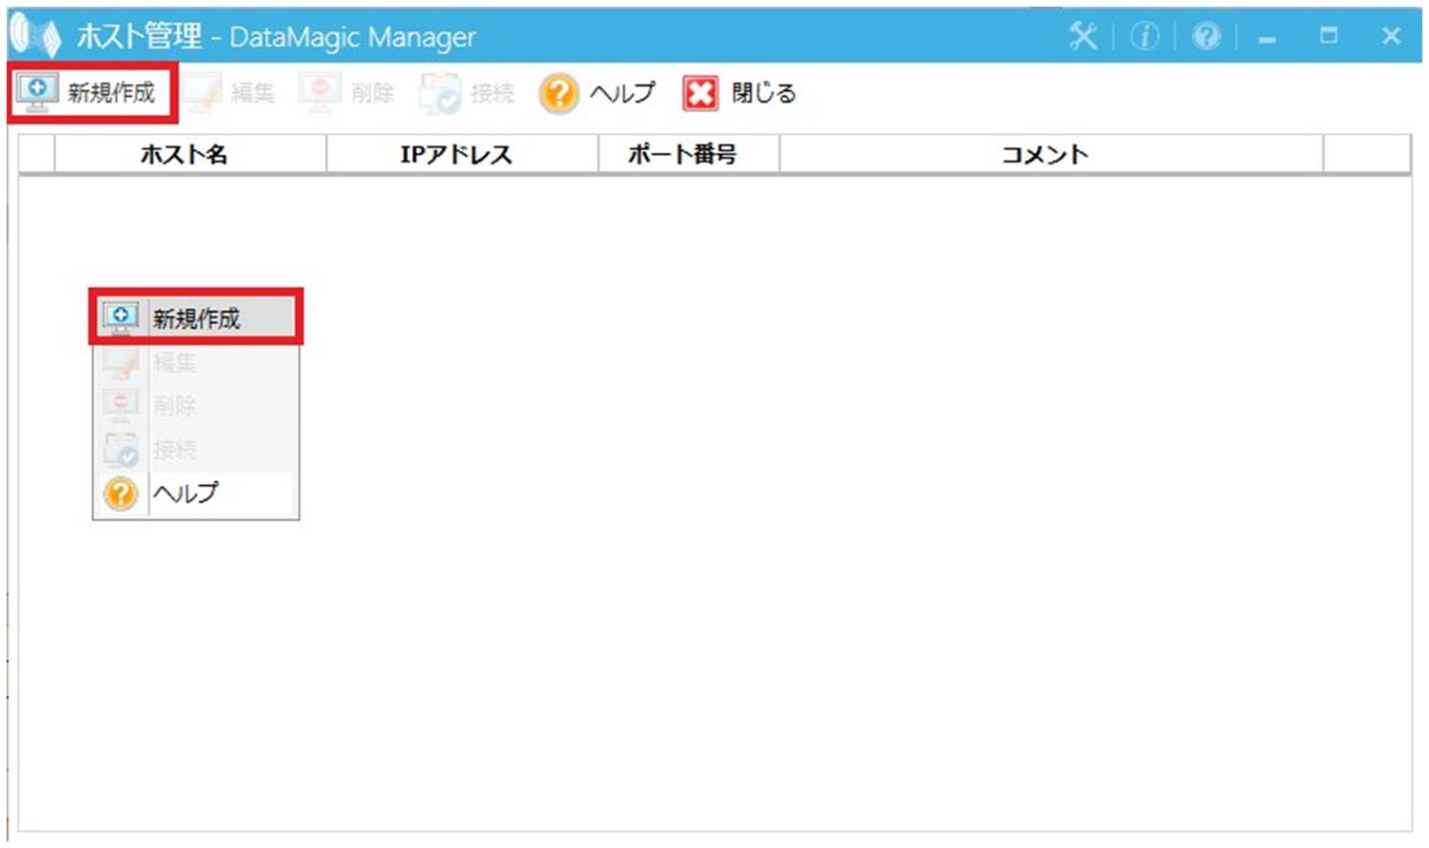Click the question mark icon in title bar
The image size is (1429, 848).
point(1206,36)
